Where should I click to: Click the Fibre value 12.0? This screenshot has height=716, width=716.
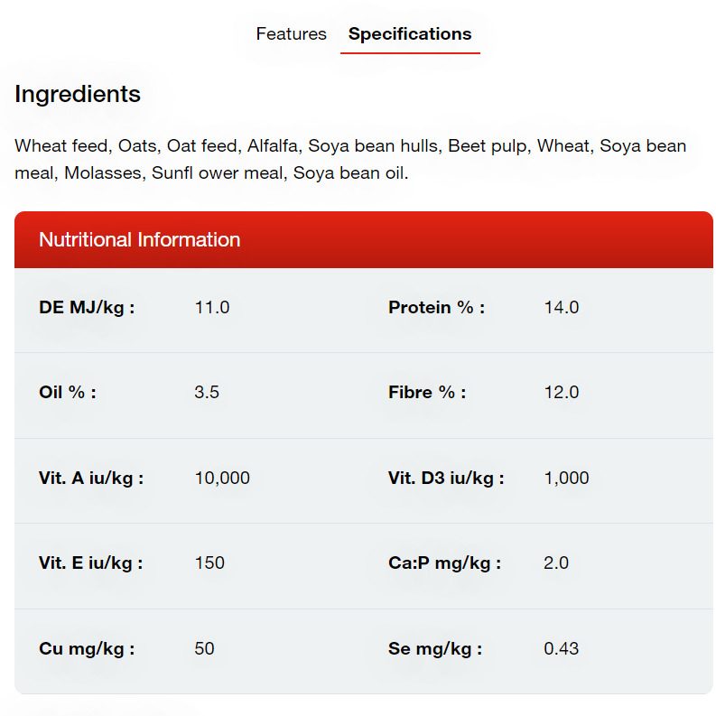pos(561,393)
